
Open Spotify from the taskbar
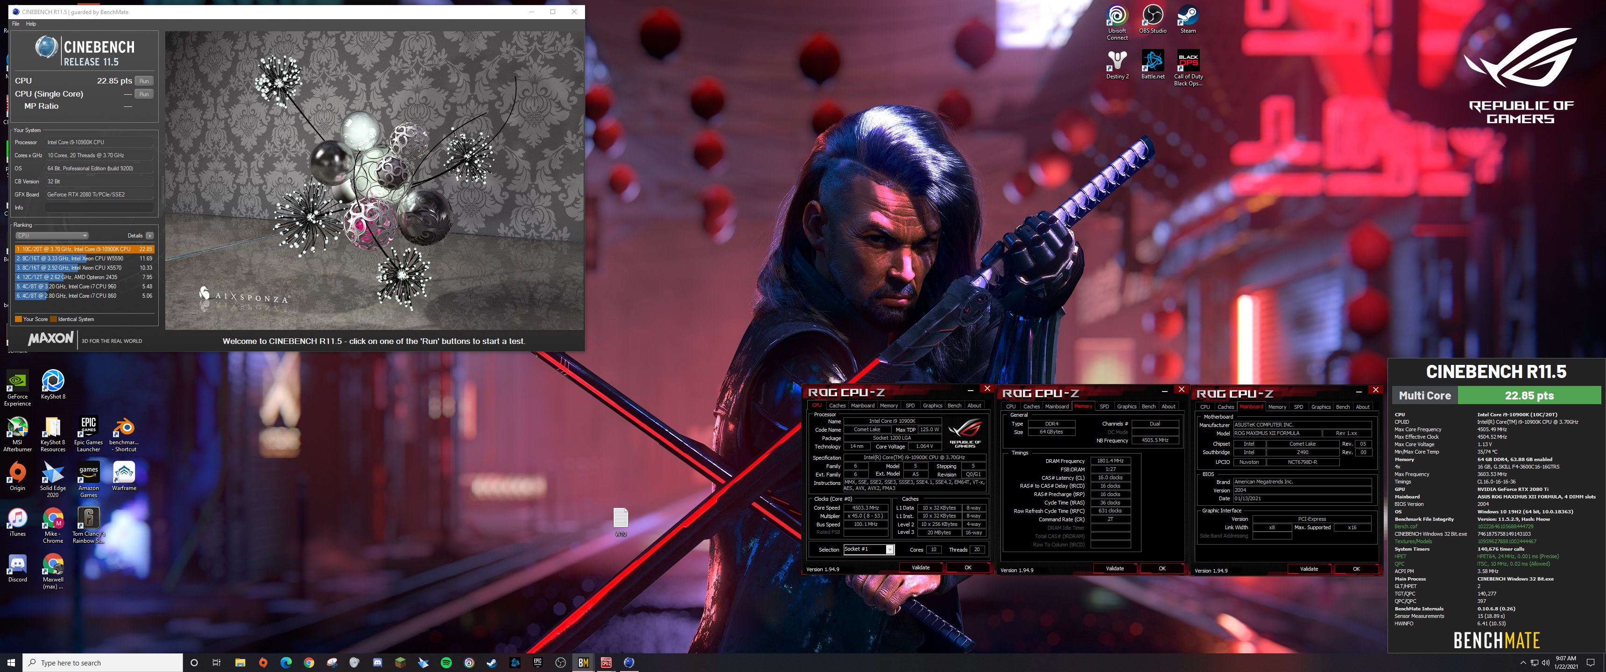pos(446,663)
